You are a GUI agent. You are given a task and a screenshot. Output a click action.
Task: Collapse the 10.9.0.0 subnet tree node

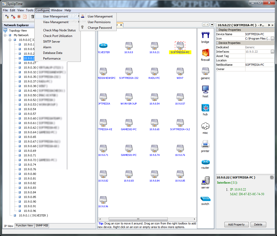tap(10, 40)
